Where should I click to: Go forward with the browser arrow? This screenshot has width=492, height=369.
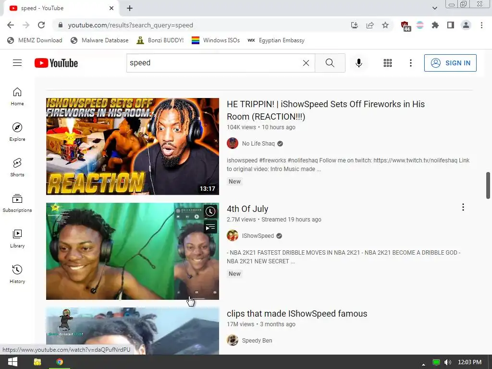tap(26, 25)
